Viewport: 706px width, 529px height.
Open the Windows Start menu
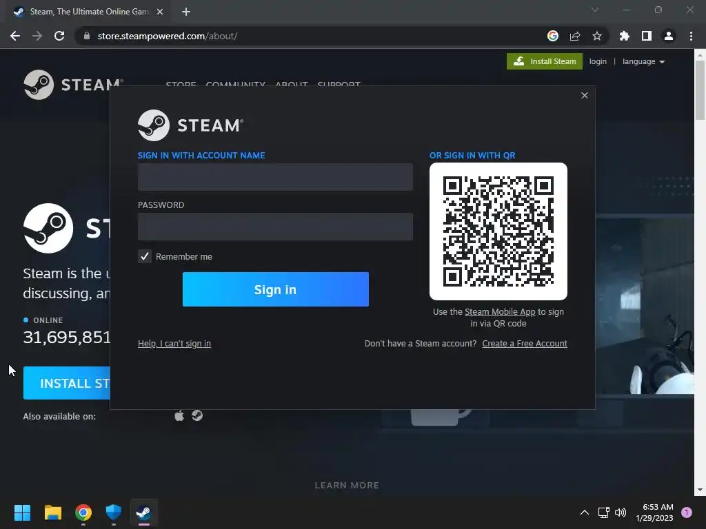22,512
